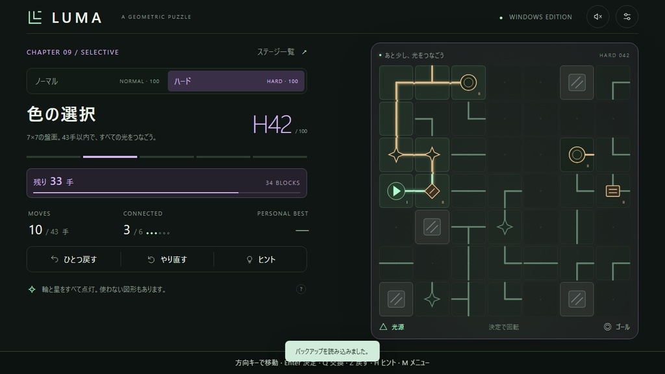Rotate the orange equals-sign tile
The height and width of the screenshot is (374, 665).
(613, 191)
